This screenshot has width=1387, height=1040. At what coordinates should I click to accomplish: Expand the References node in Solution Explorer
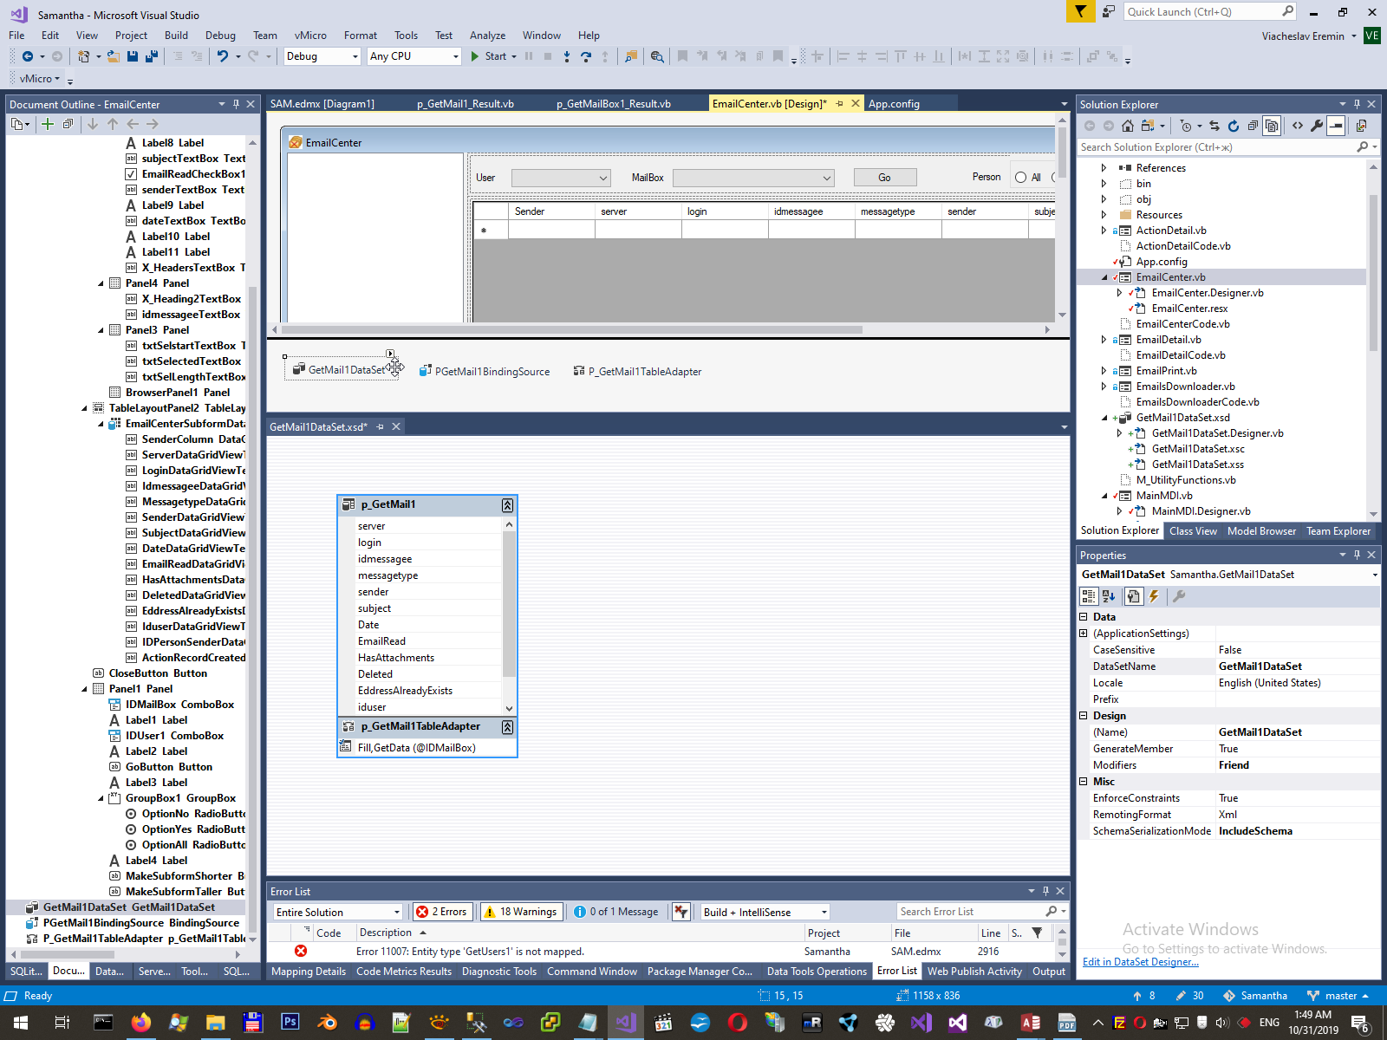tap(1104, 168)
